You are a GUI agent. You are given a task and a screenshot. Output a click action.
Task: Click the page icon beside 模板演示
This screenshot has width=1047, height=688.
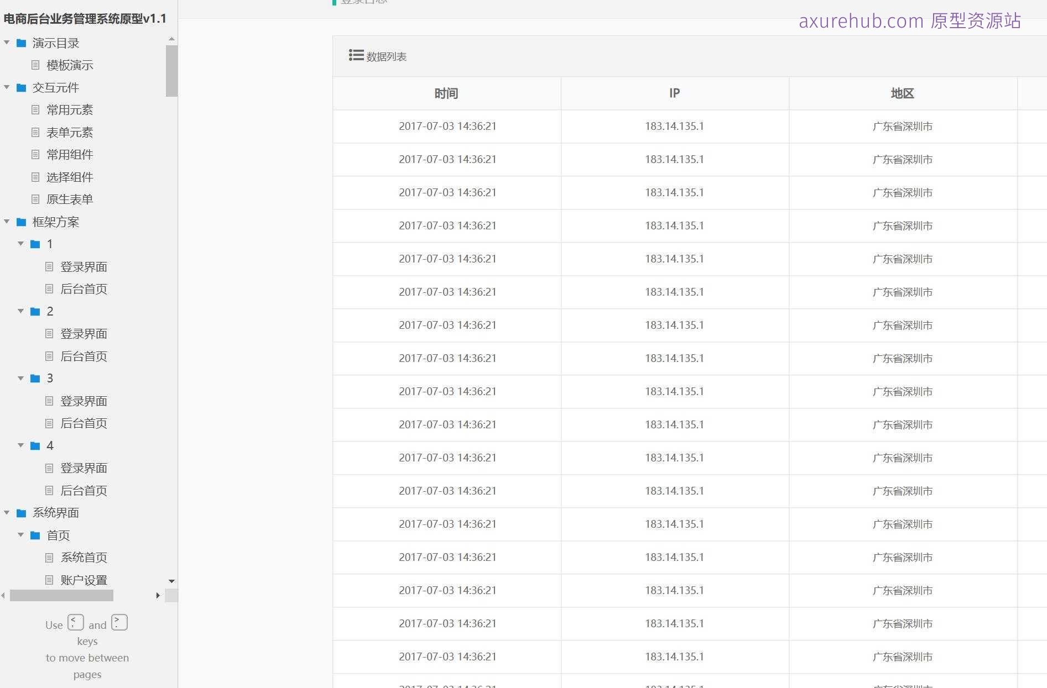pos(35,65)
